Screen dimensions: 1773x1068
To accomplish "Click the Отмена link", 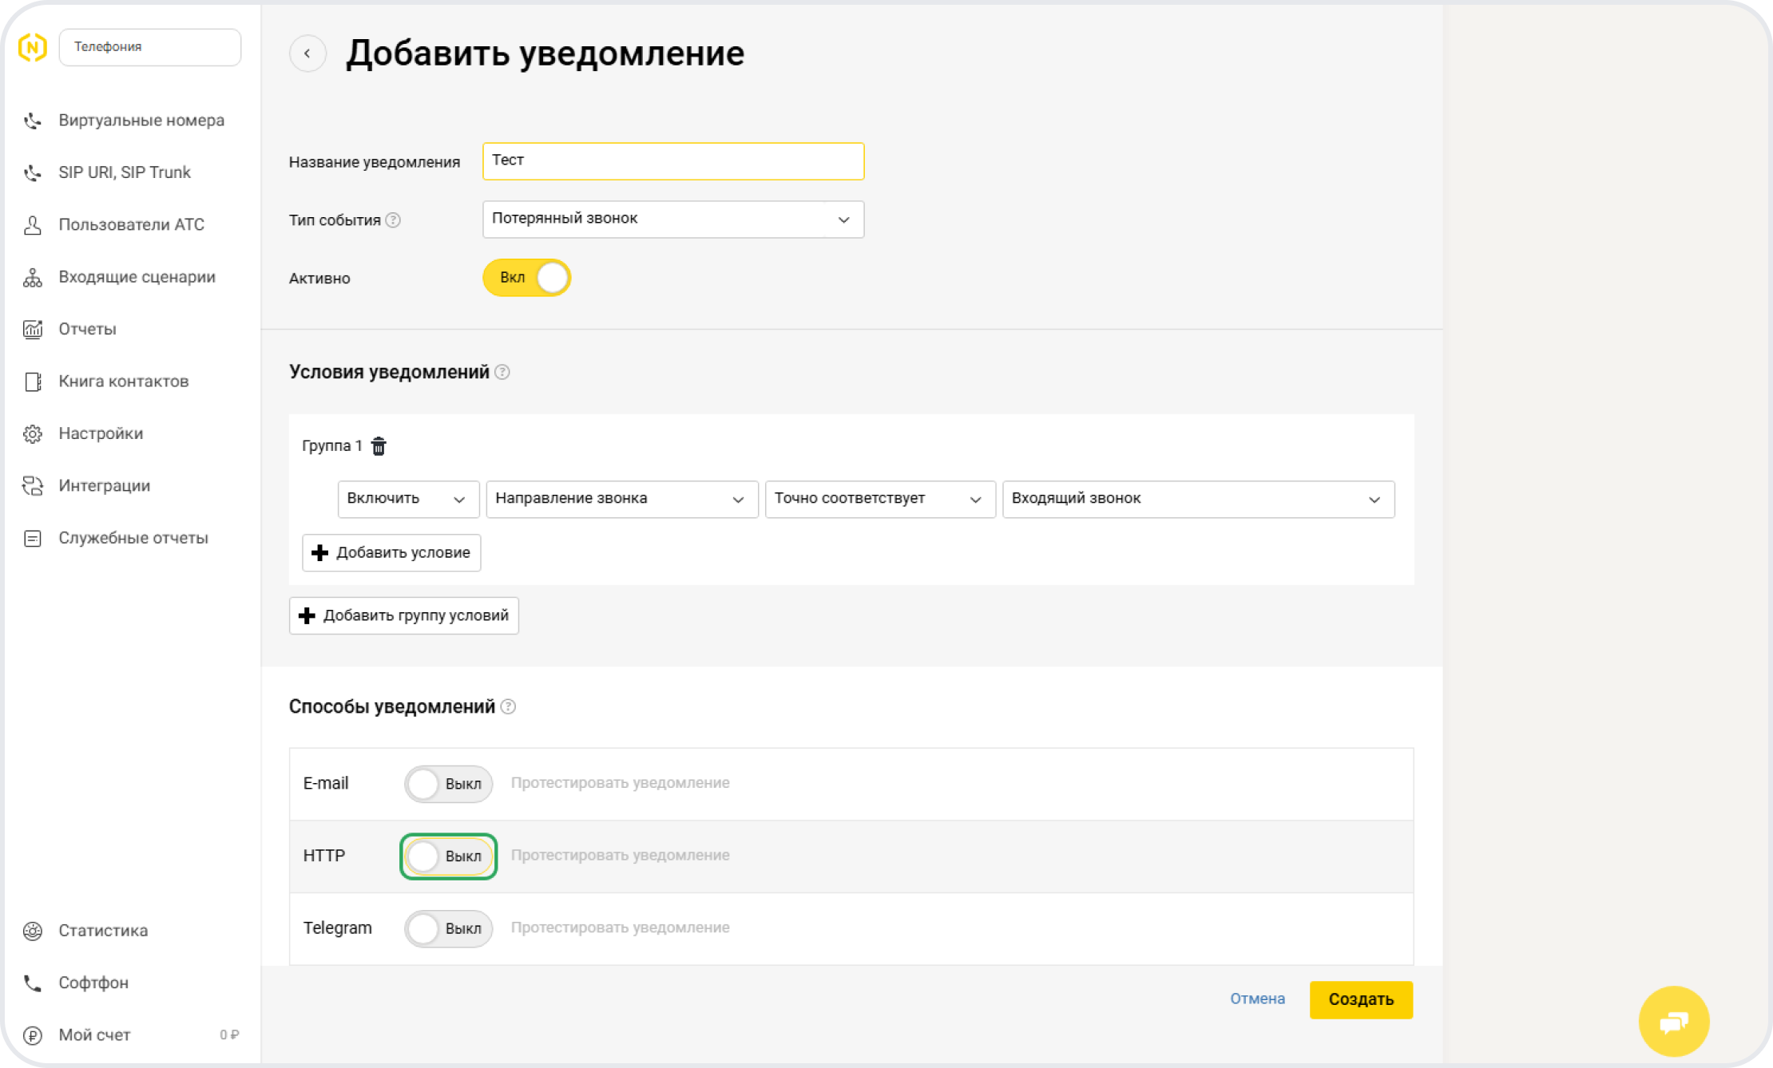I will coord(1257,999).
